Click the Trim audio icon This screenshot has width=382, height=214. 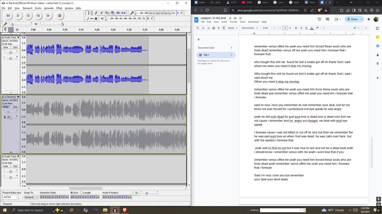[118, 13]
